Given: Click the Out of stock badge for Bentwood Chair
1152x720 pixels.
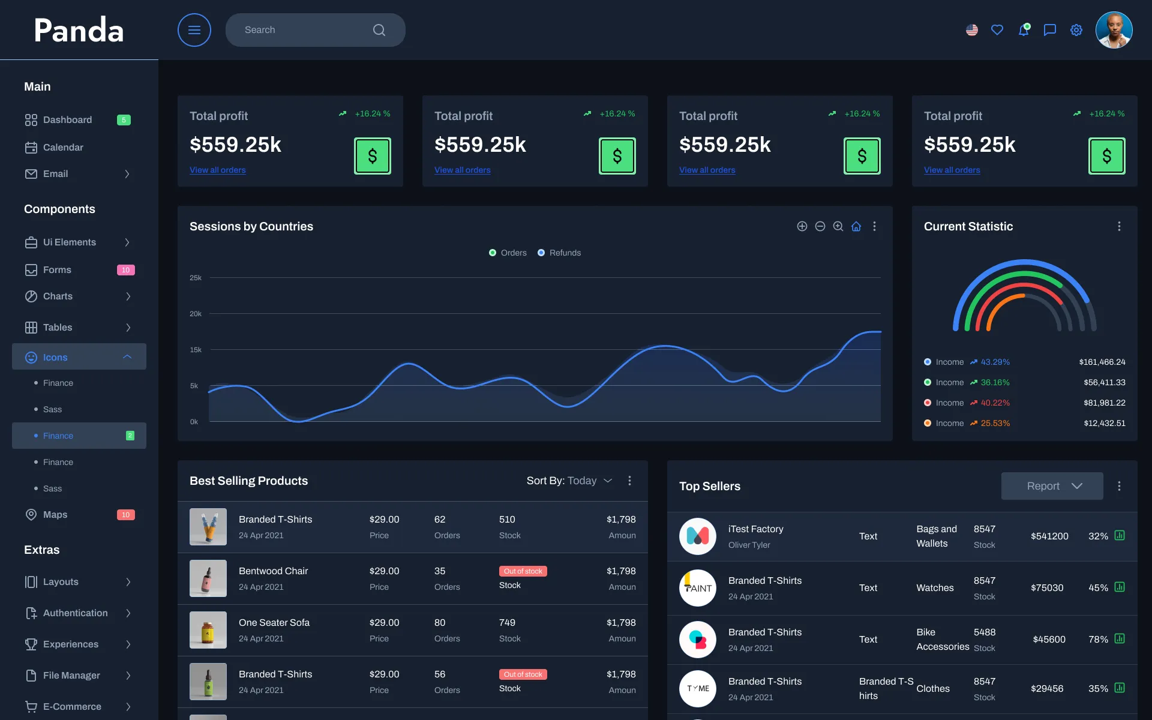Looking at the screenshot, I should coord(523,571).
